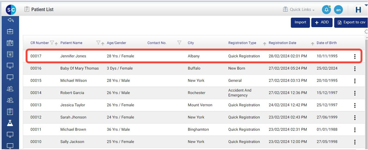Open actions menu for Michael Brown row
Screen dimensions: 368x150
(355, 130)
